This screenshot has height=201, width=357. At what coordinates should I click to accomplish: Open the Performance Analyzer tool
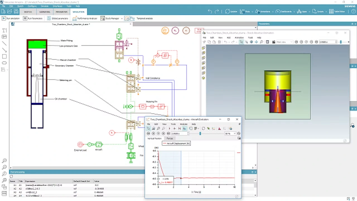[x=85, y=18]
